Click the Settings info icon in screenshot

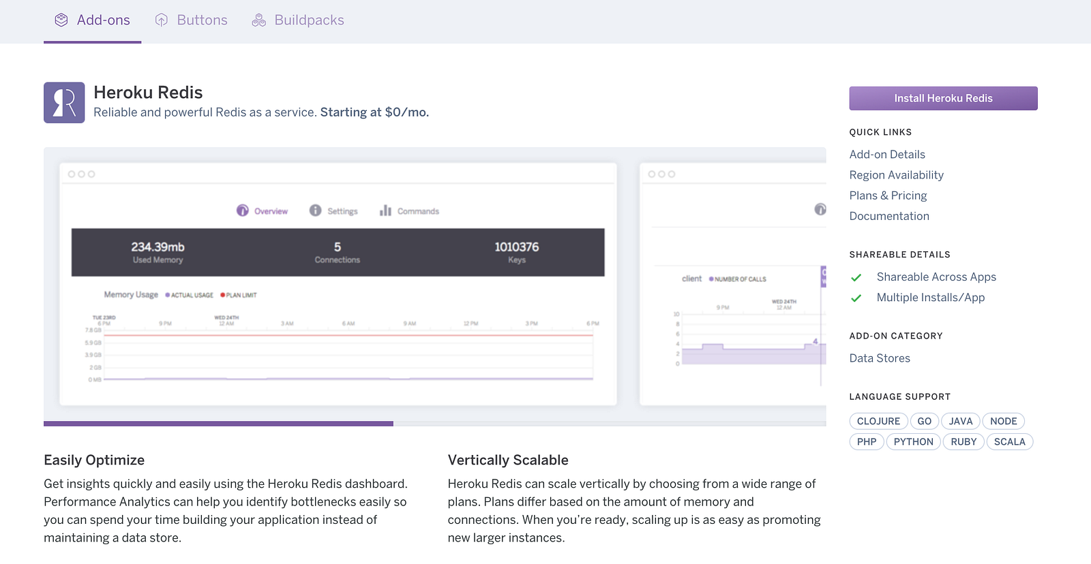[315, 210]
